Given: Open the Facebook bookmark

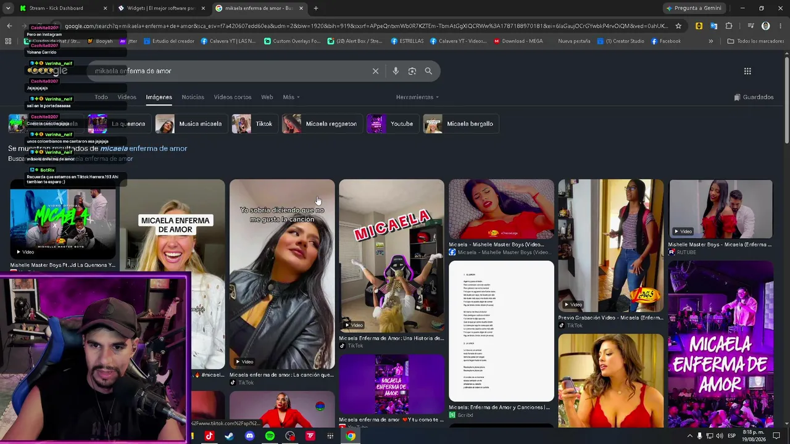Looking at the screenshot, I should pyautogui.click(x=666, y=41).
